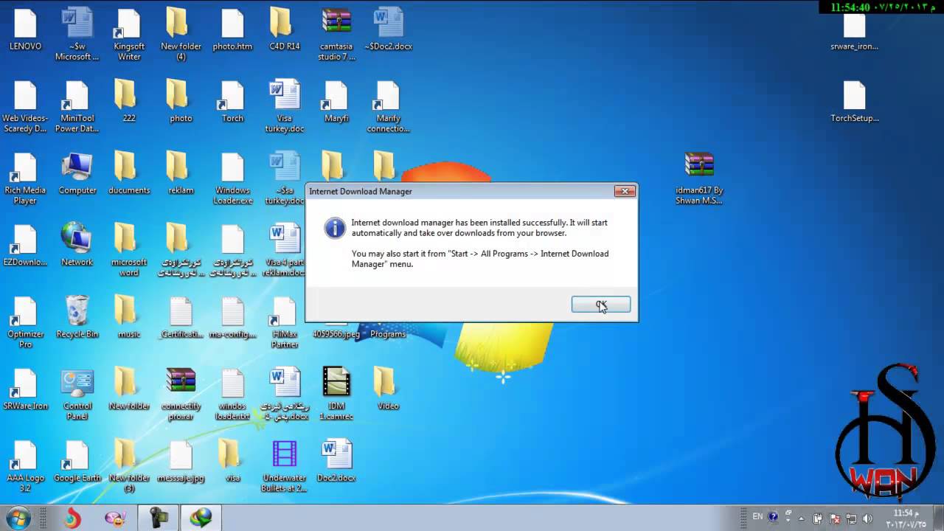Select the Torch browser shortcut
The height and width of the screenshot is (531, 944).
click(232, 102)
